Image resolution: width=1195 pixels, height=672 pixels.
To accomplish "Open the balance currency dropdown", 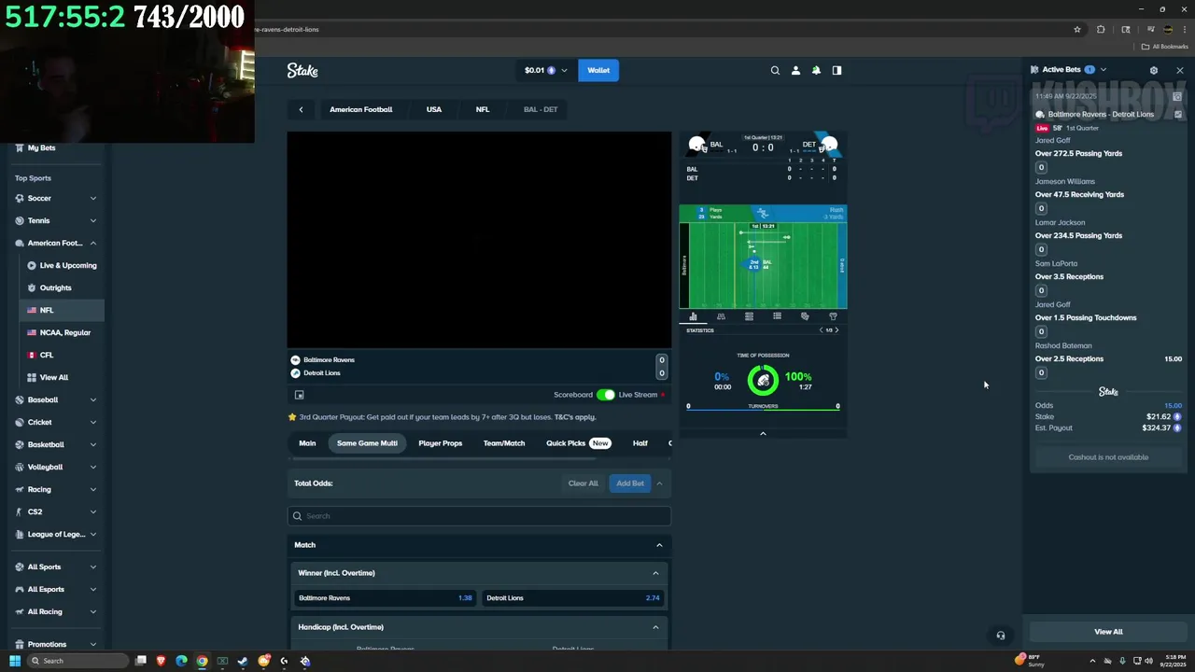I will tap(546, 70).
